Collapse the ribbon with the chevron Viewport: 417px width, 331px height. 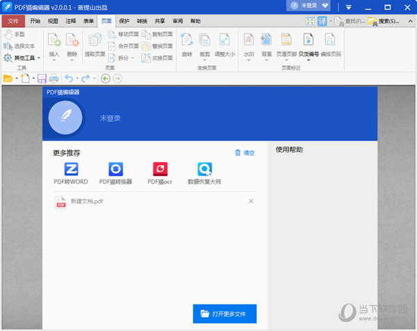(x=410, y=21)
